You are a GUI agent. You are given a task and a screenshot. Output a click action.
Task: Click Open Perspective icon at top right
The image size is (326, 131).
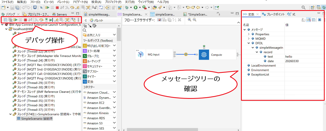[313, 8]
